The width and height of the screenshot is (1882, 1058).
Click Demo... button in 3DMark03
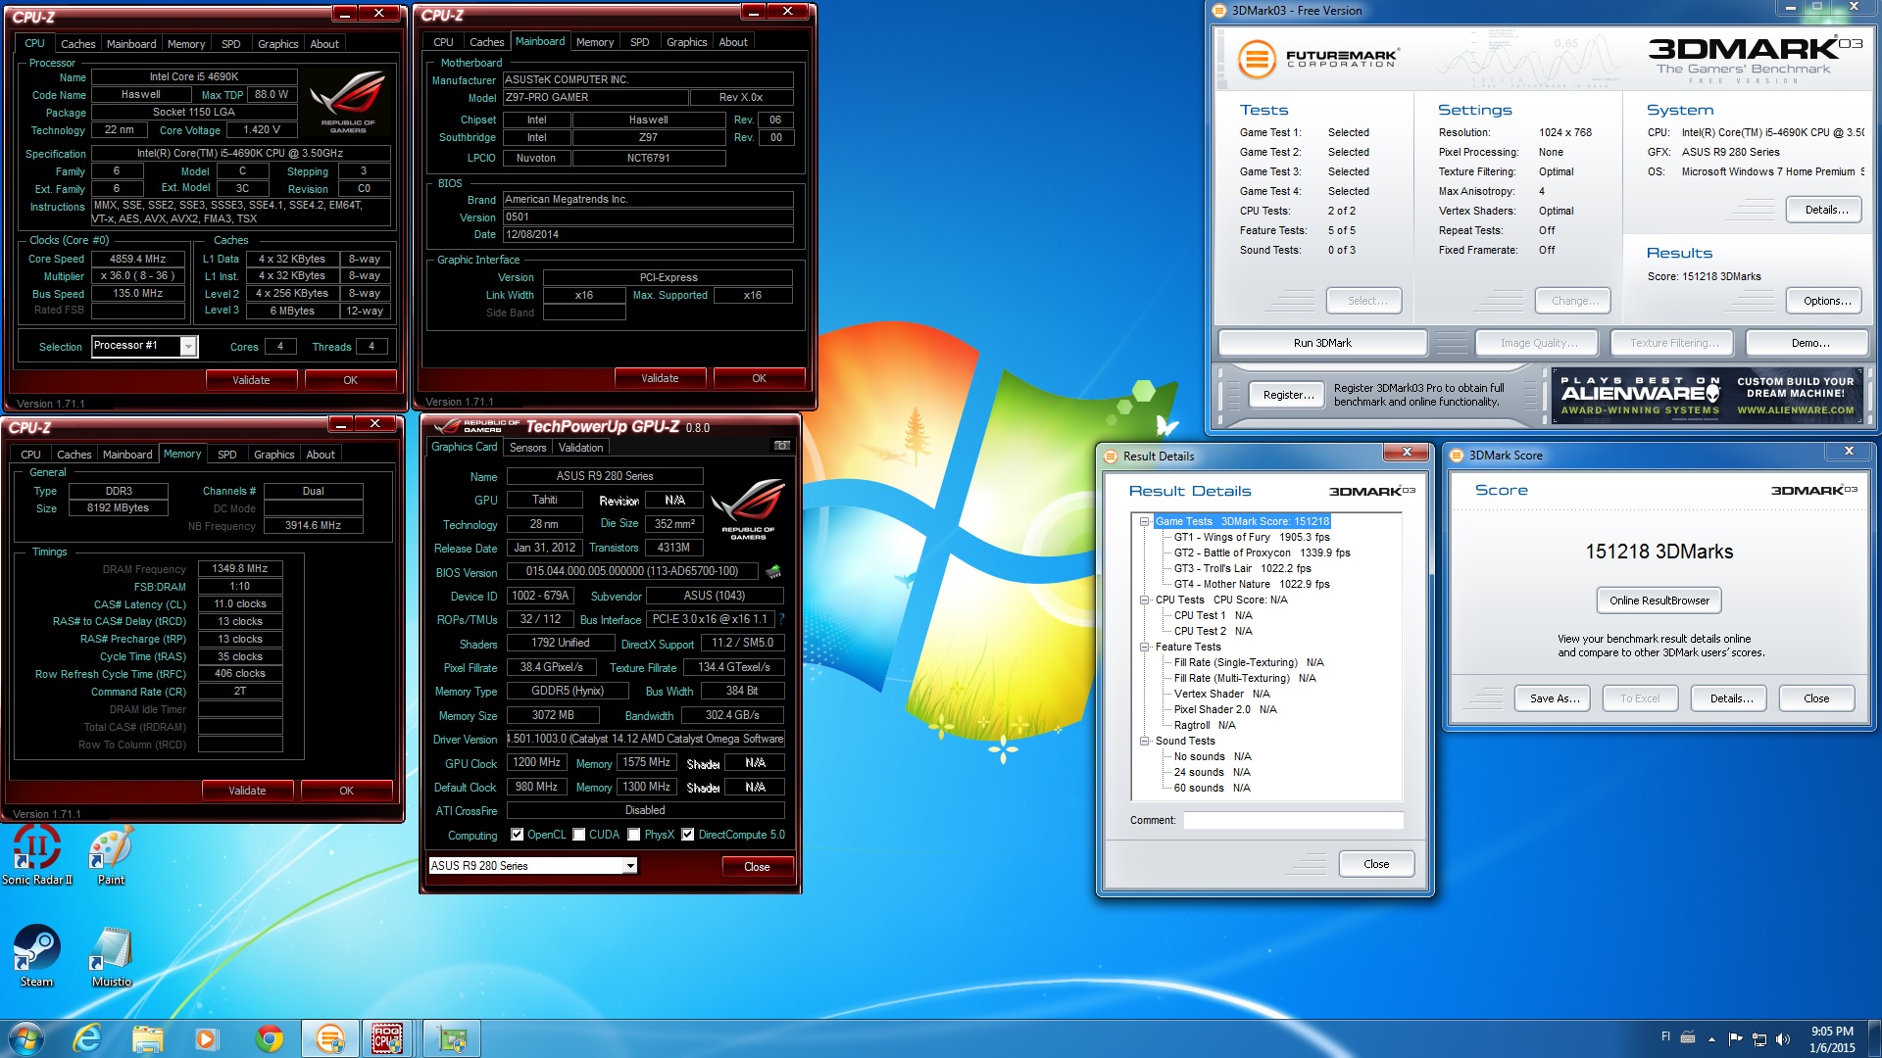[1809, 343]
